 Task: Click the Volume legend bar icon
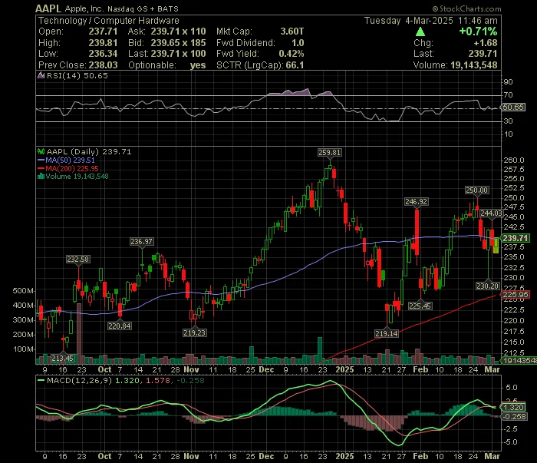click(41, 177)
